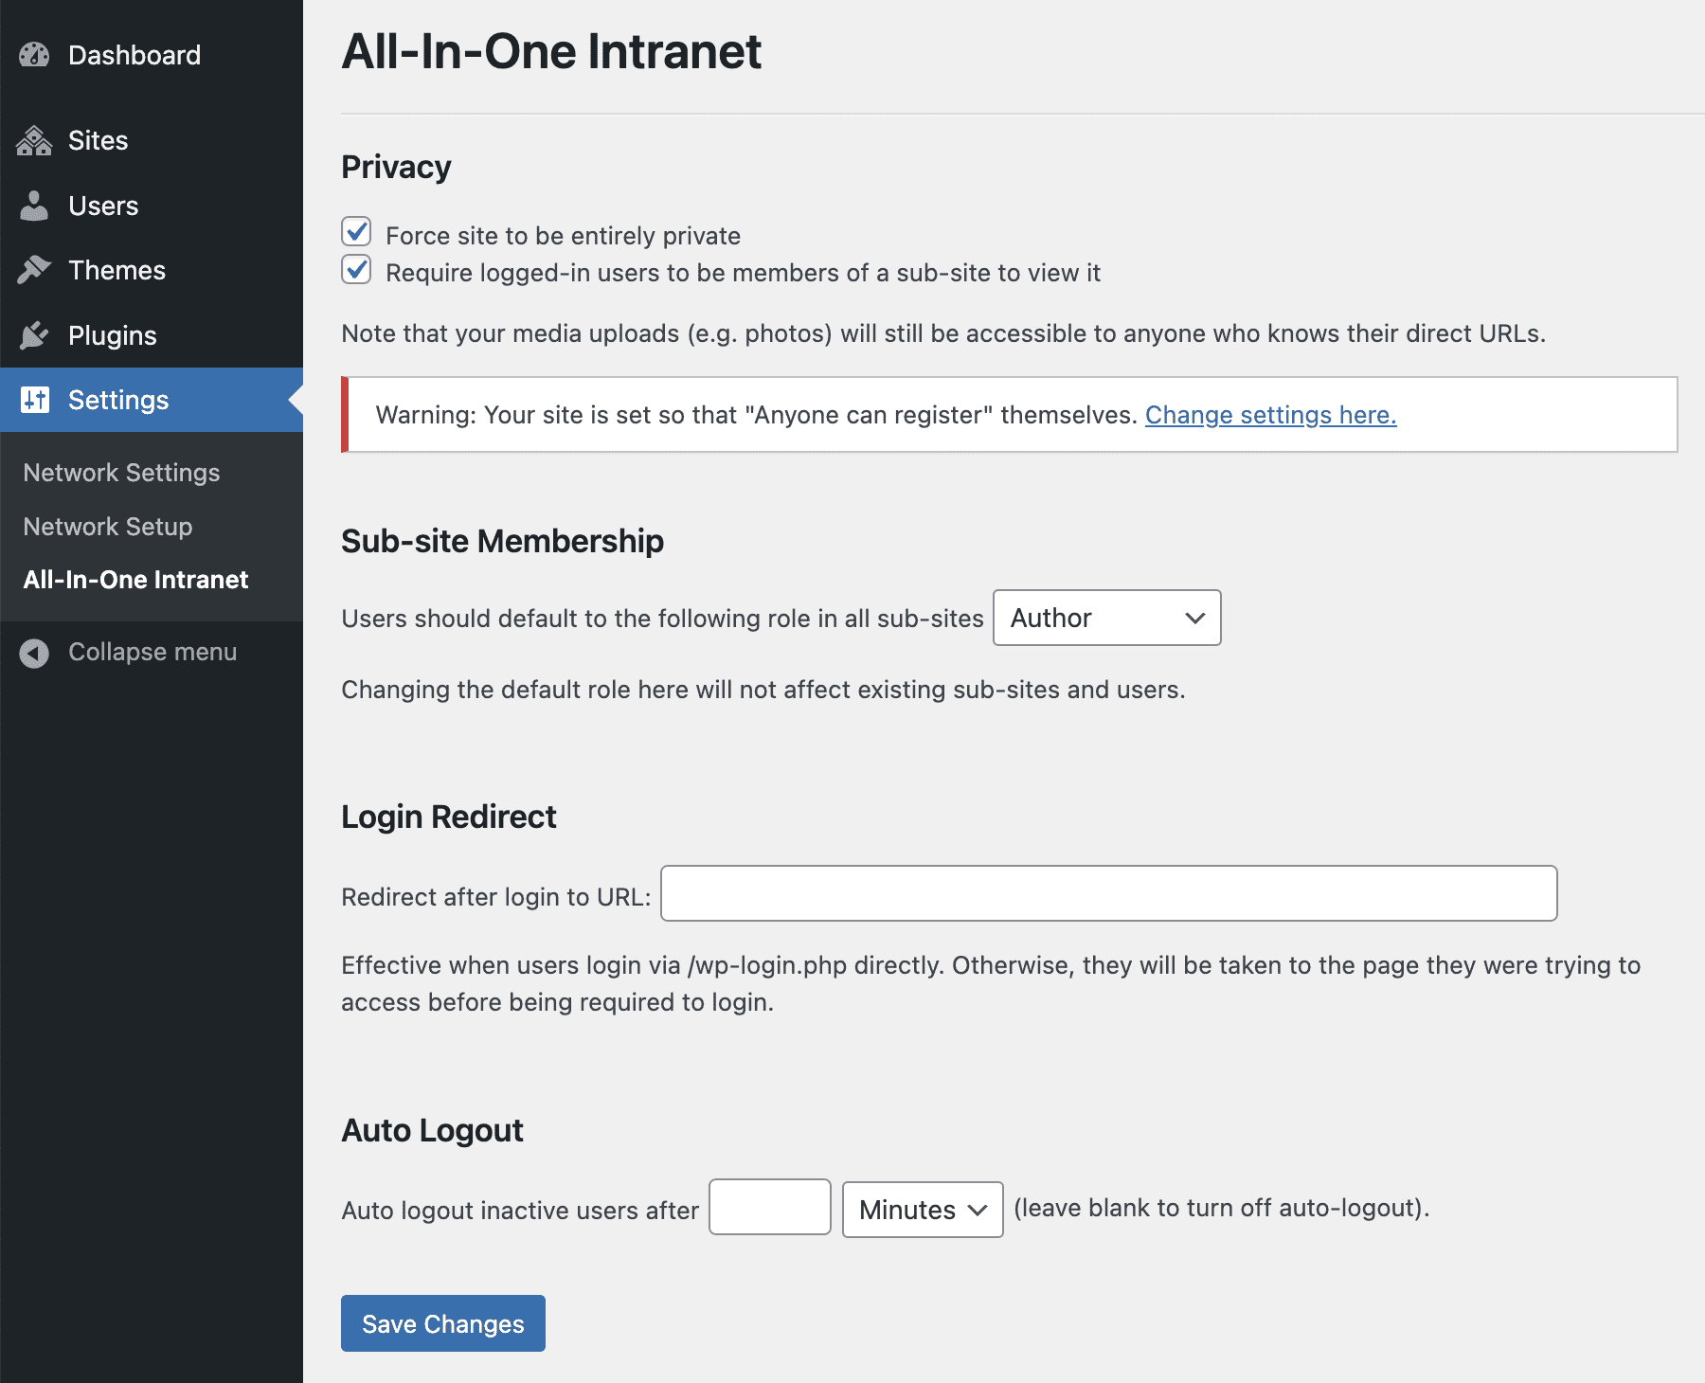Open the default role Author dropdown
Image resolution: width=1705 pixels, height=1383 pixels.
[1106, 618]
